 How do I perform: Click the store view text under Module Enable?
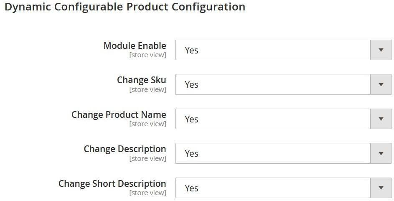[x=148, y=55]
